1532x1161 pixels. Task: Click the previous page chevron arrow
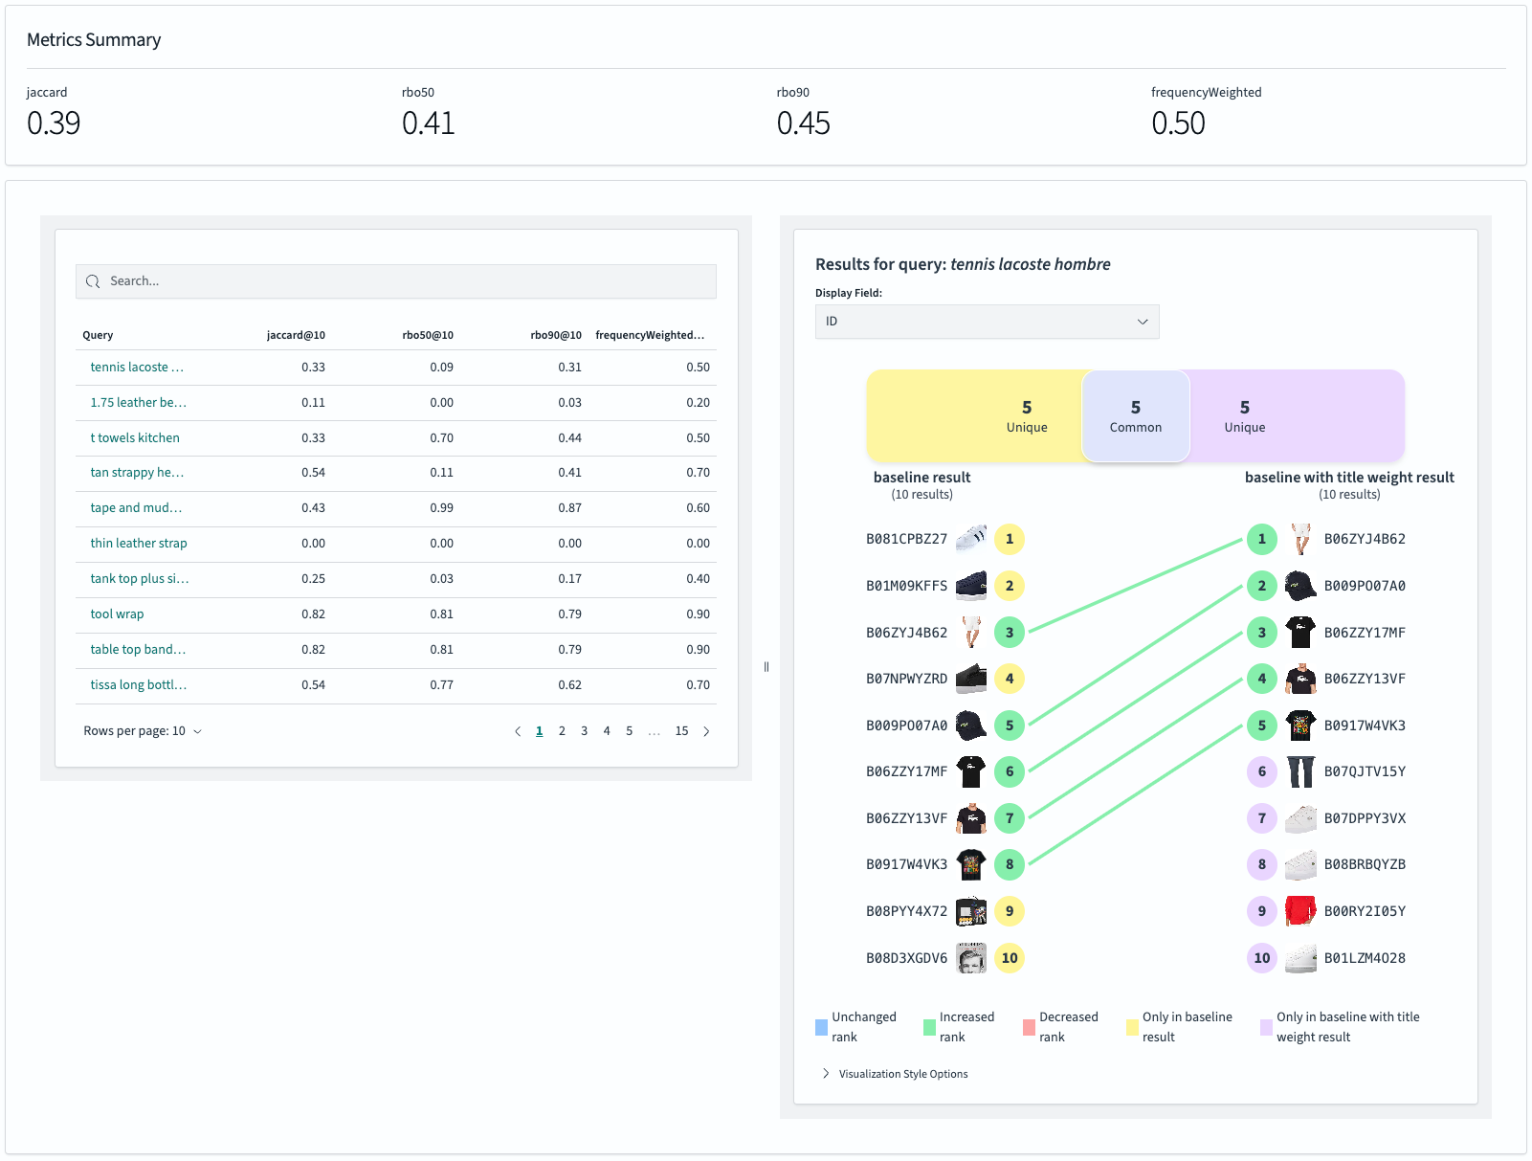click(517, 730)
